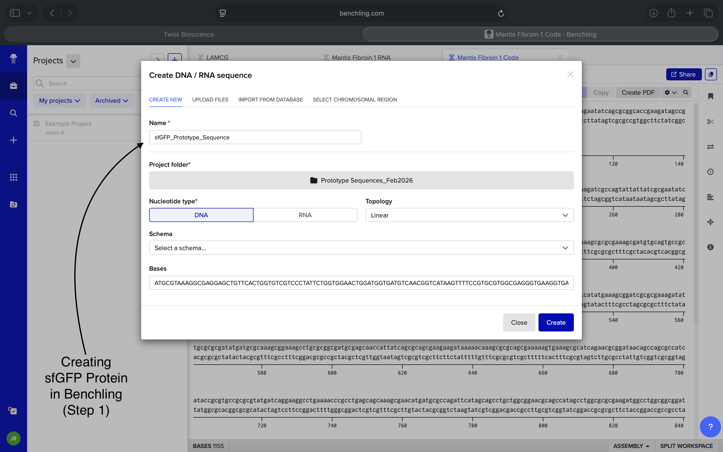Select RNA as the nucleotide type
The width and height of the screenshot is (723, 452).
pyautogui.click(x=305, y=215)
